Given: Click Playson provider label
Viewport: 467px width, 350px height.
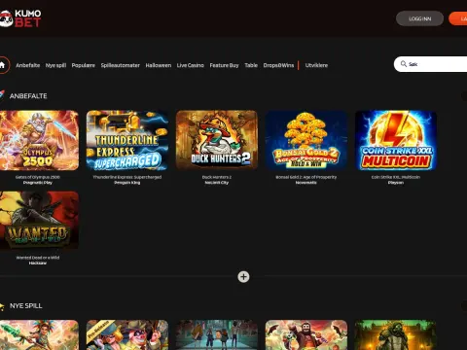Looking at the screenshot, I should 396,183.
